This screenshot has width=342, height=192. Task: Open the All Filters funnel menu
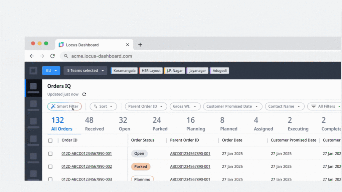click(x=324, y=106)
